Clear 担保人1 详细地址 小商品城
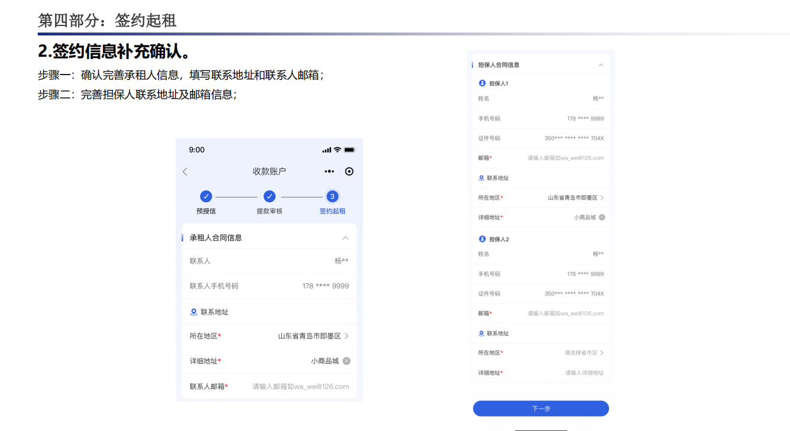 pyautogui.click(x=602, y=217)
